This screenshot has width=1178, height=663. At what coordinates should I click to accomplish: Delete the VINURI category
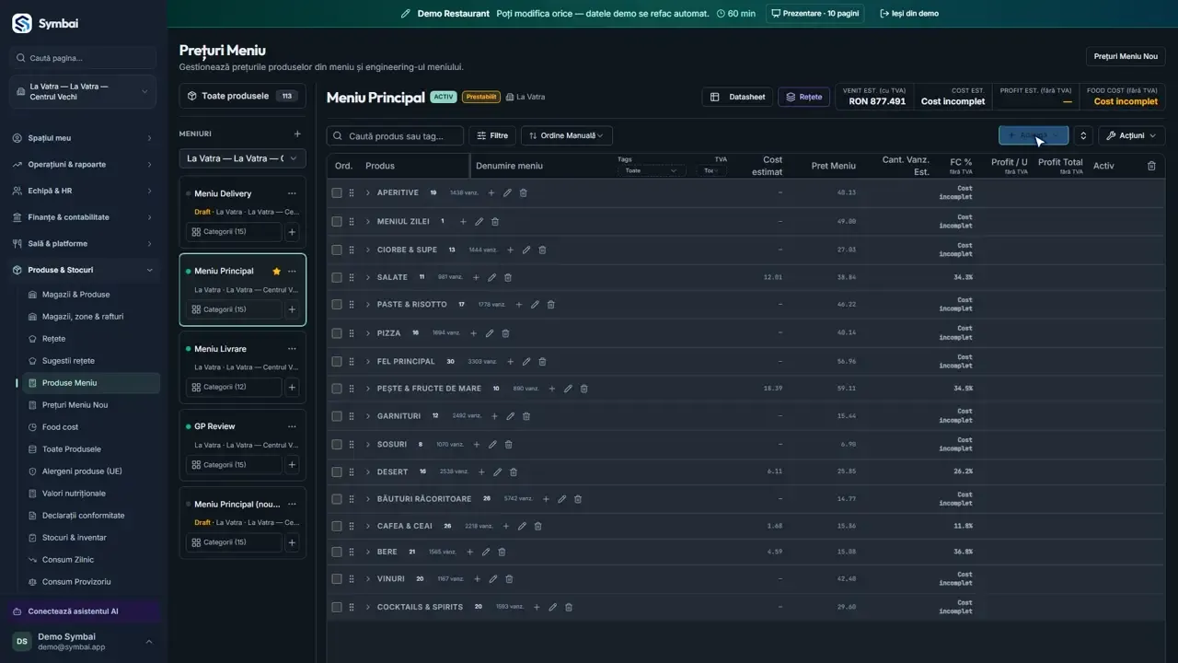[x=509, y=579]
